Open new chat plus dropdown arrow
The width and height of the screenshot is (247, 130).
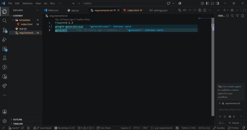point(228,10)
